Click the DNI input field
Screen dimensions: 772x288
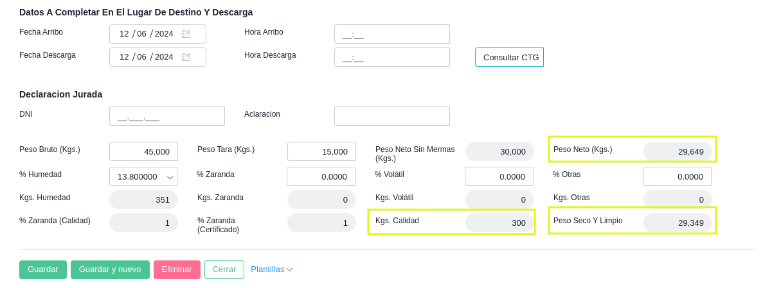166,116
